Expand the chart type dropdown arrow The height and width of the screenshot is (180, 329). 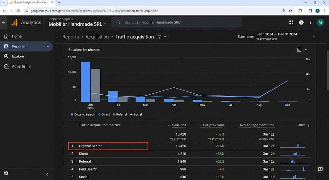[x=306, y=50]
